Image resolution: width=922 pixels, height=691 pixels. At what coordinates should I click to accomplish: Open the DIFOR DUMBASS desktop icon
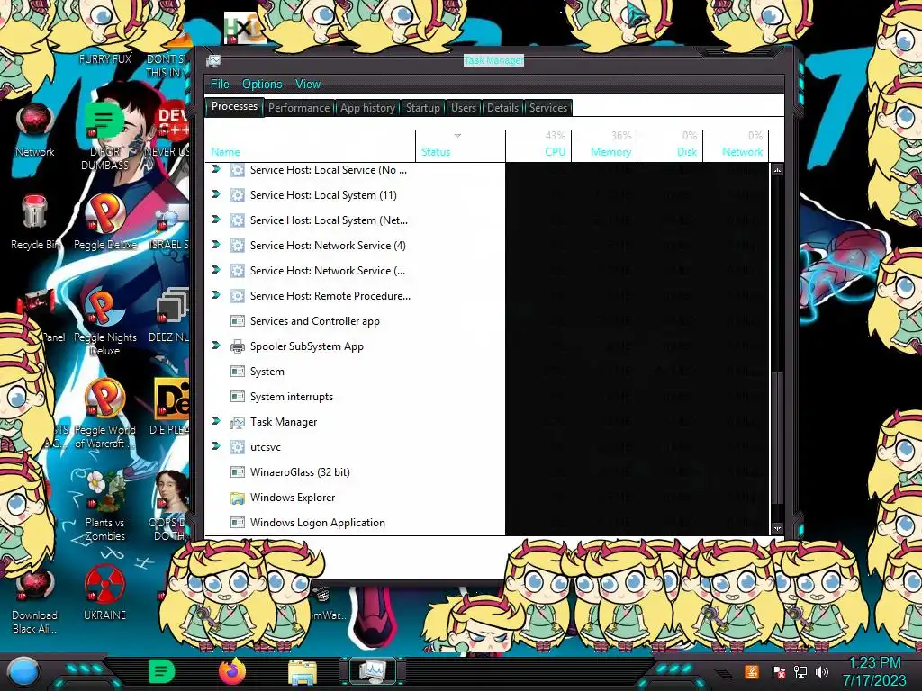pos(104,135)
